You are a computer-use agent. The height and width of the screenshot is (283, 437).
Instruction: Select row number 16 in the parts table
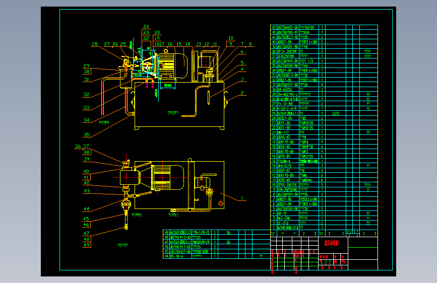pyautogui.click(x=274, y=156)
